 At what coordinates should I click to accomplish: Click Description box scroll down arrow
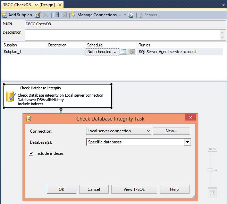pos(222,37)
